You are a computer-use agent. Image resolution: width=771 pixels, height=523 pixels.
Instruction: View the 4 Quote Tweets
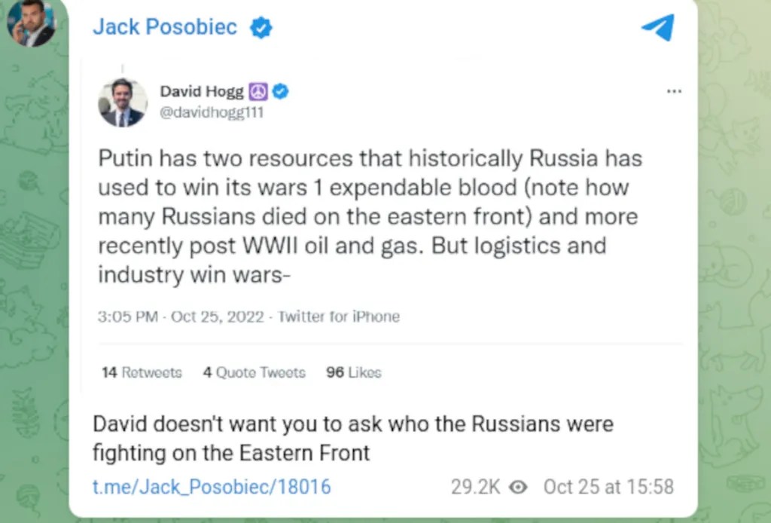pyautogui.click(x=254, y=372)
